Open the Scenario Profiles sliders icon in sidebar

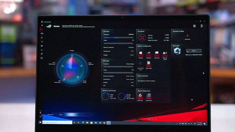pos(42,50)
